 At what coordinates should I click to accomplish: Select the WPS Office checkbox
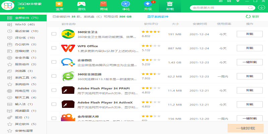tap(54, 48)
